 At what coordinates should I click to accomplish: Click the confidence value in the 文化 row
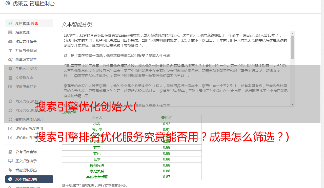tap(167, 153)
